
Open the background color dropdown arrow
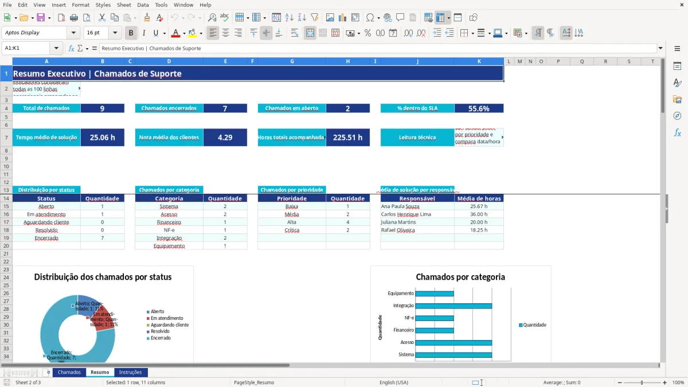(x=201, y=33)
